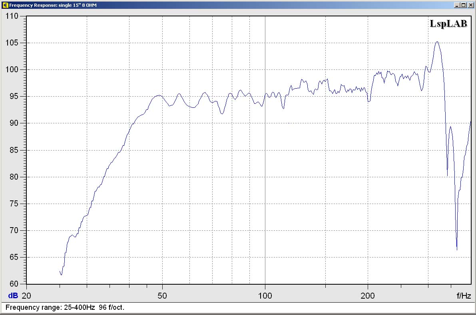This screenshot has height=315, width=476.
Task: Click the '100' frequency axis label
Action: click(265, 296)
